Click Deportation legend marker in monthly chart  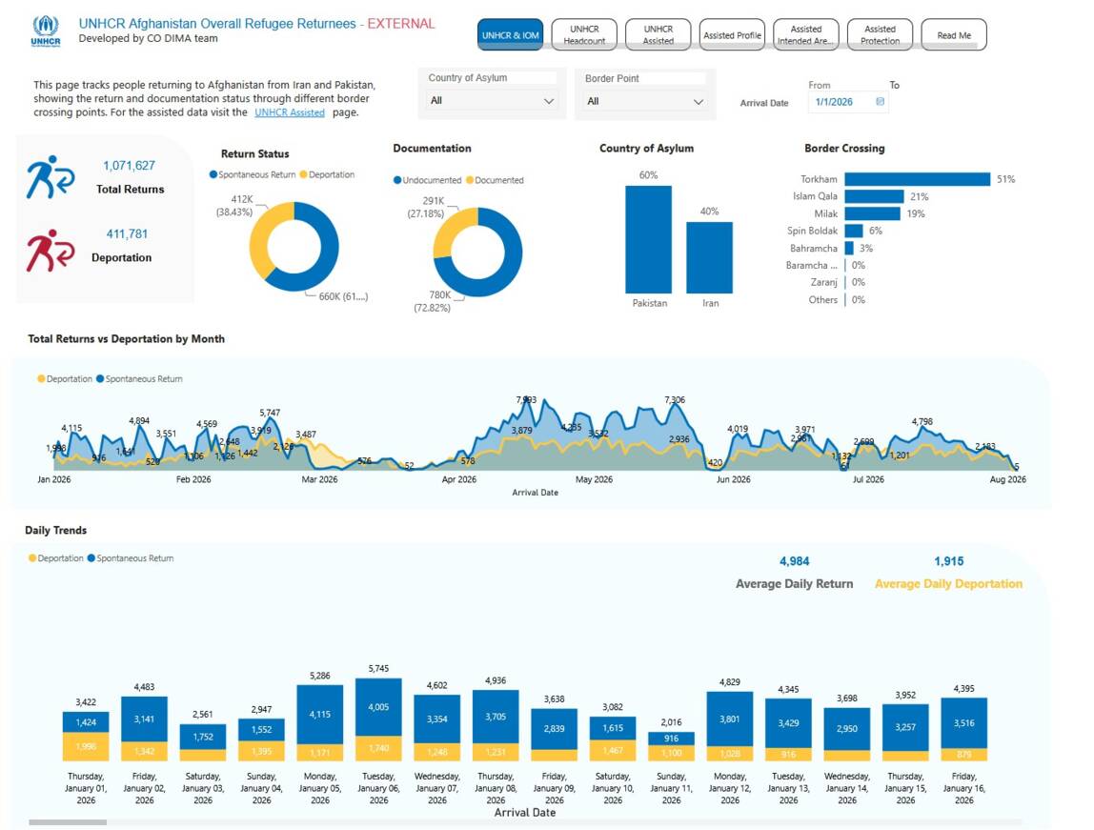coord(41,378)
